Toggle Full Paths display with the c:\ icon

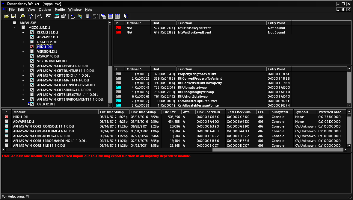pyautogui.click(x=39, y=16)
